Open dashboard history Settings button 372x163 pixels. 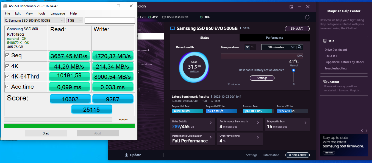[262, 78]
